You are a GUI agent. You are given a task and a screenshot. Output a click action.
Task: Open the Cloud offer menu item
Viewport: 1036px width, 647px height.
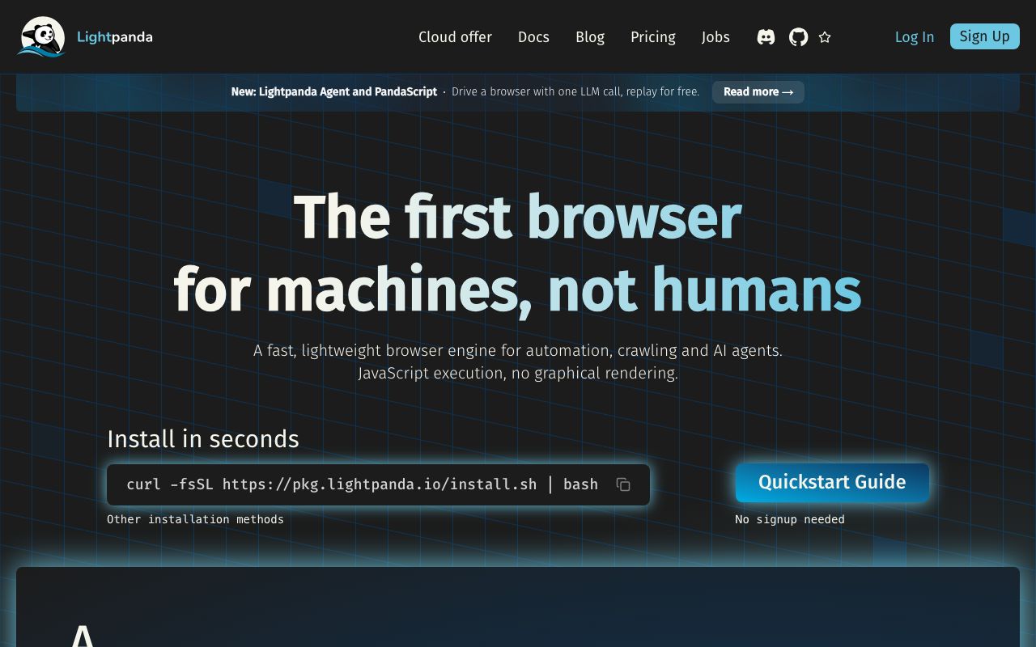(x=455, y=37)
